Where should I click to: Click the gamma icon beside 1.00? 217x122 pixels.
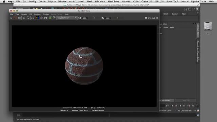(x=103, y=18)
